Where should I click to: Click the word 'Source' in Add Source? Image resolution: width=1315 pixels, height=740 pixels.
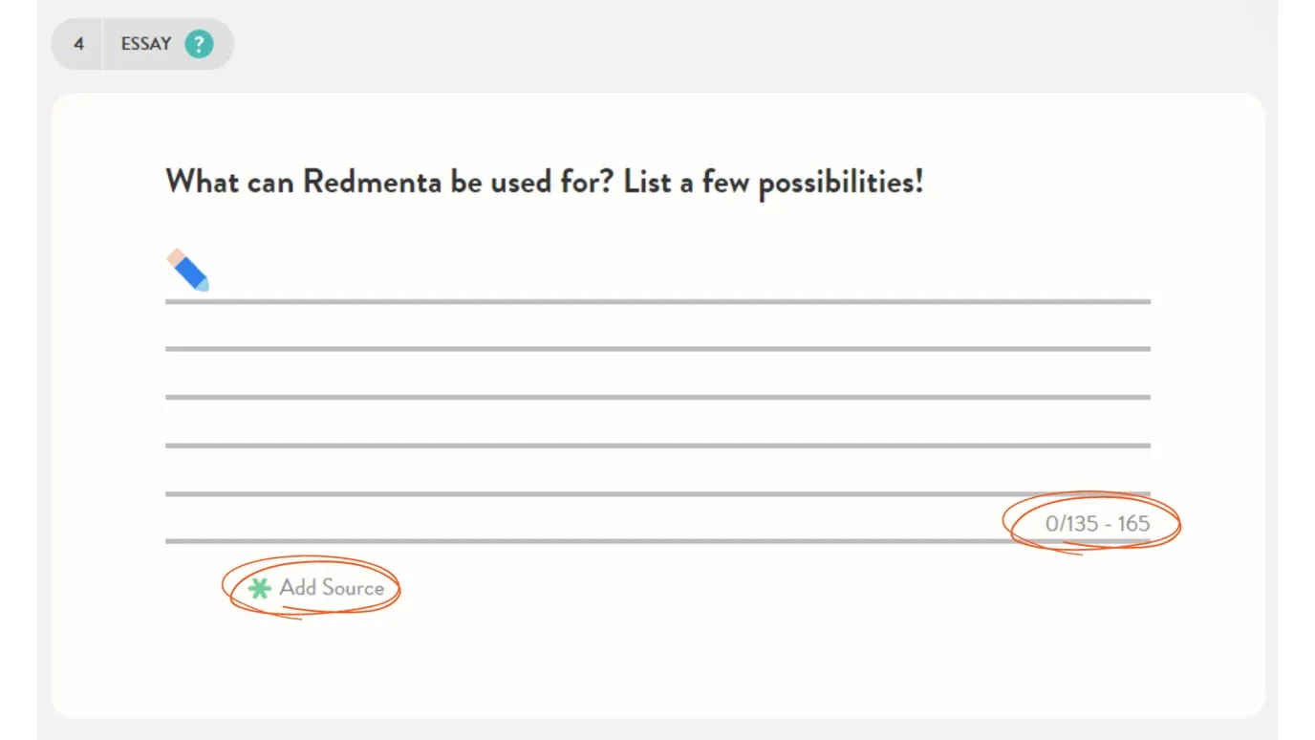tap(352, 588)
